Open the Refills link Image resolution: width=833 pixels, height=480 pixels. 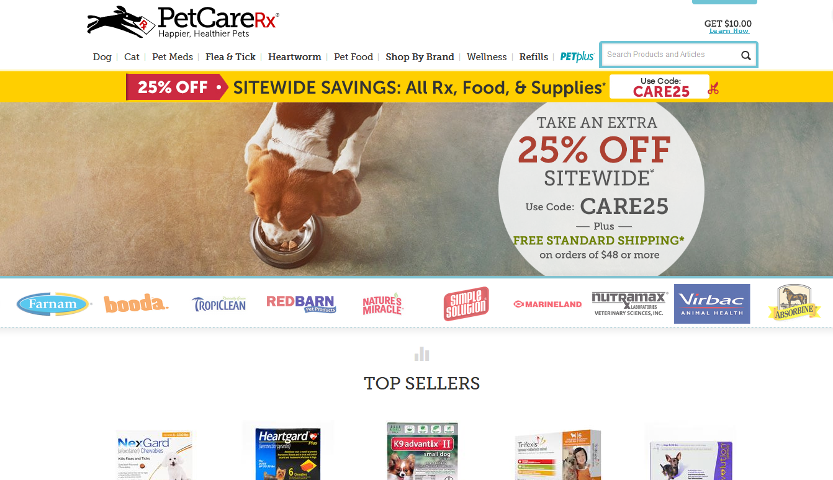click(x=534, y=57)
